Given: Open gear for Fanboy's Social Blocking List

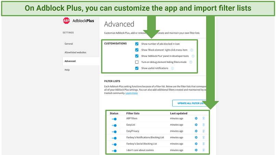Looking at the screenshot, I should (x=196, y=144).
